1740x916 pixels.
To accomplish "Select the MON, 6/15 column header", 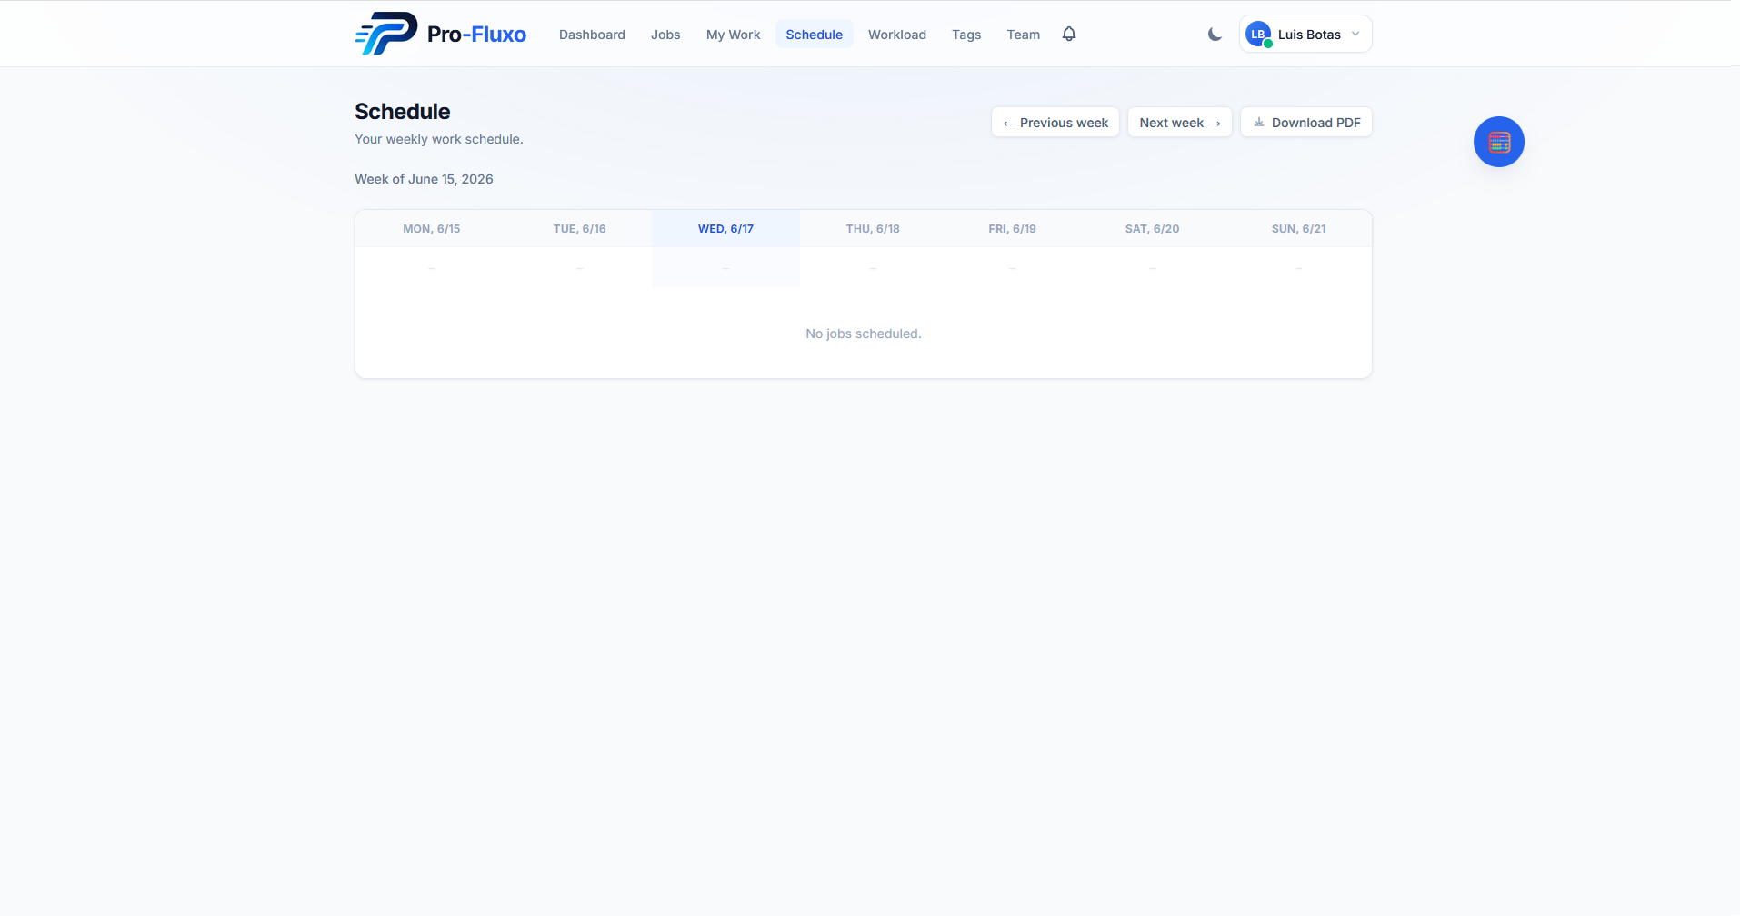I will coord(432,229).
